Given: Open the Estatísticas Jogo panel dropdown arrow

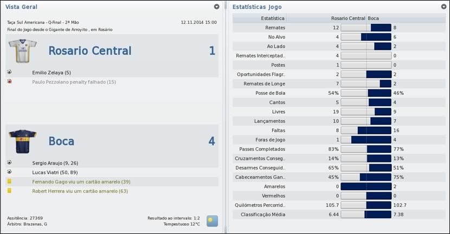Looking at the screenshot, I should coord(443,7).
